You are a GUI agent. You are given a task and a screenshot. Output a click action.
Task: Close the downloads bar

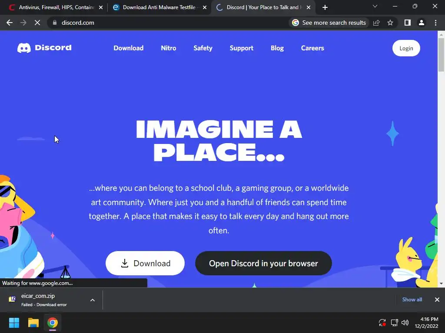(437, 300)
